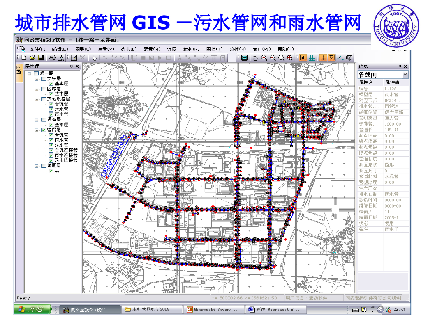This screenshot has height=315, width=421.
Task: Open the 分析(N) menu
Action: (237, 49)
